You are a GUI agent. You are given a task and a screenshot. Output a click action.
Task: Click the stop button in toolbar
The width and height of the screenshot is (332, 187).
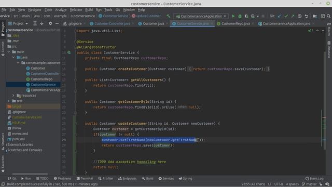263,16
